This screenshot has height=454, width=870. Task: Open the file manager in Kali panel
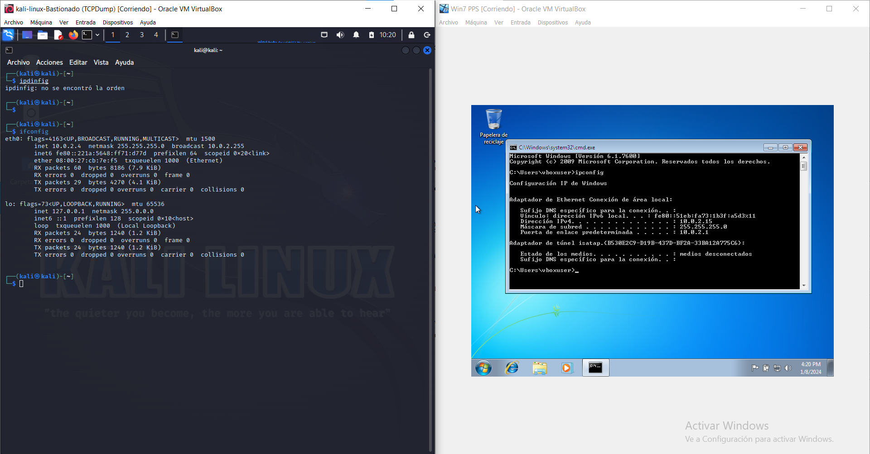click(43, 35)
